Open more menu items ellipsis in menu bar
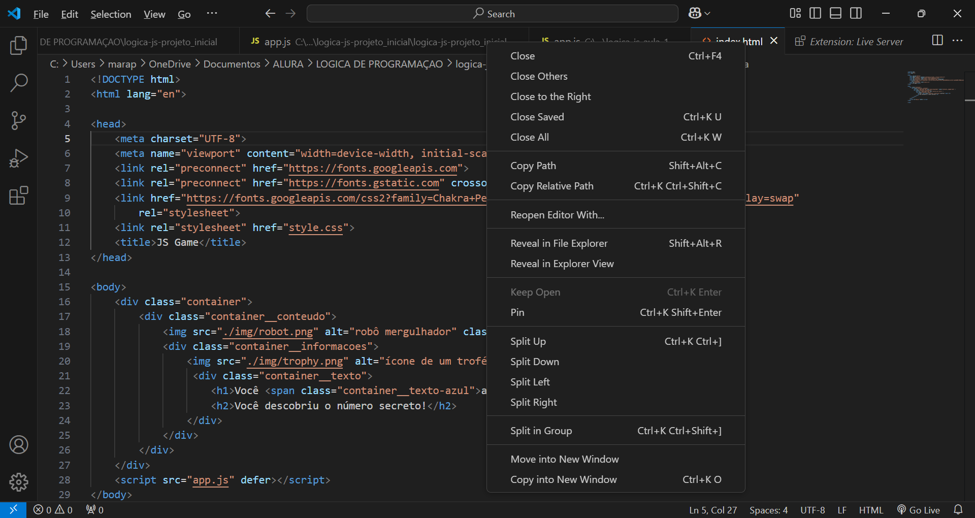Viewport: 975px width, 518px height. [x=212, y=14]
